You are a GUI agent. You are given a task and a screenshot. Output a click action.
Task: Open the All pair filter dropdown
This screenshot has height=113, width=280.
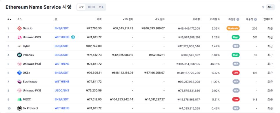(x=270, y=7)
